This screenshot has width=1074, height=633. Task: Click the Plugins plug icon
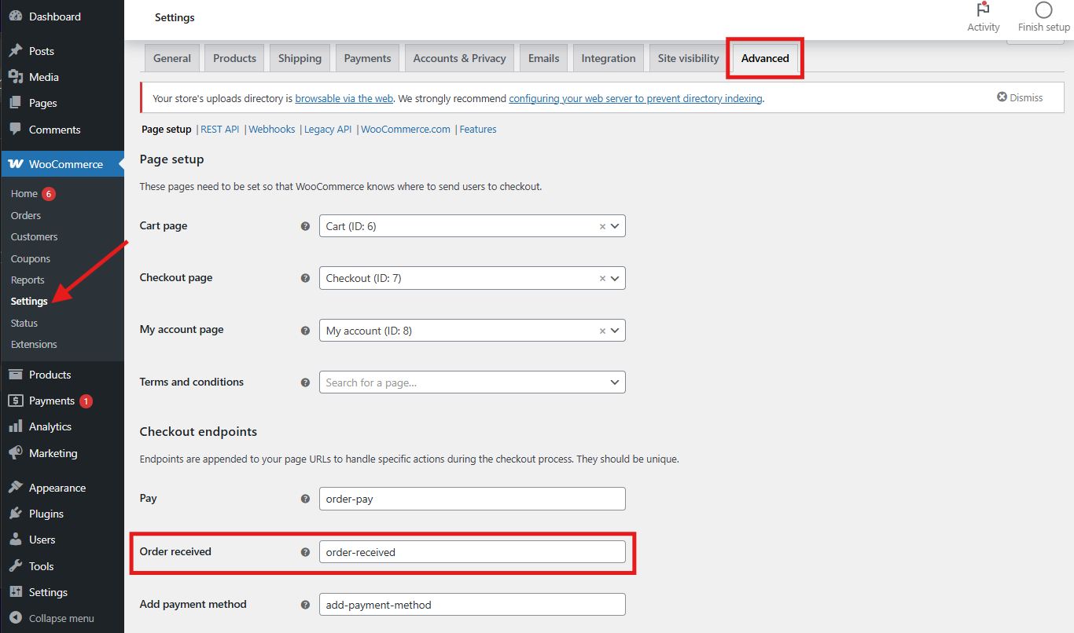[x=15, y=514]
